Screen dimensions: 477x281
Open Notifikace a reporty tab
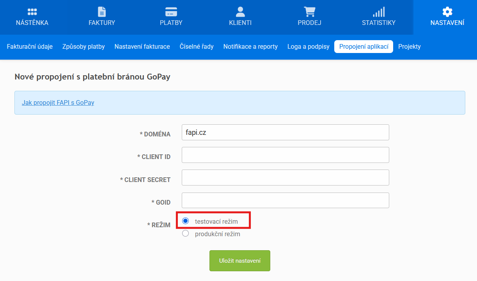pyautogui.click(x=250, y=46)
